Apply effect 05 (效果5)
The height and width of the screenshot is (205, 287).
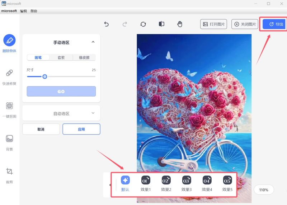tap(227, 184)
